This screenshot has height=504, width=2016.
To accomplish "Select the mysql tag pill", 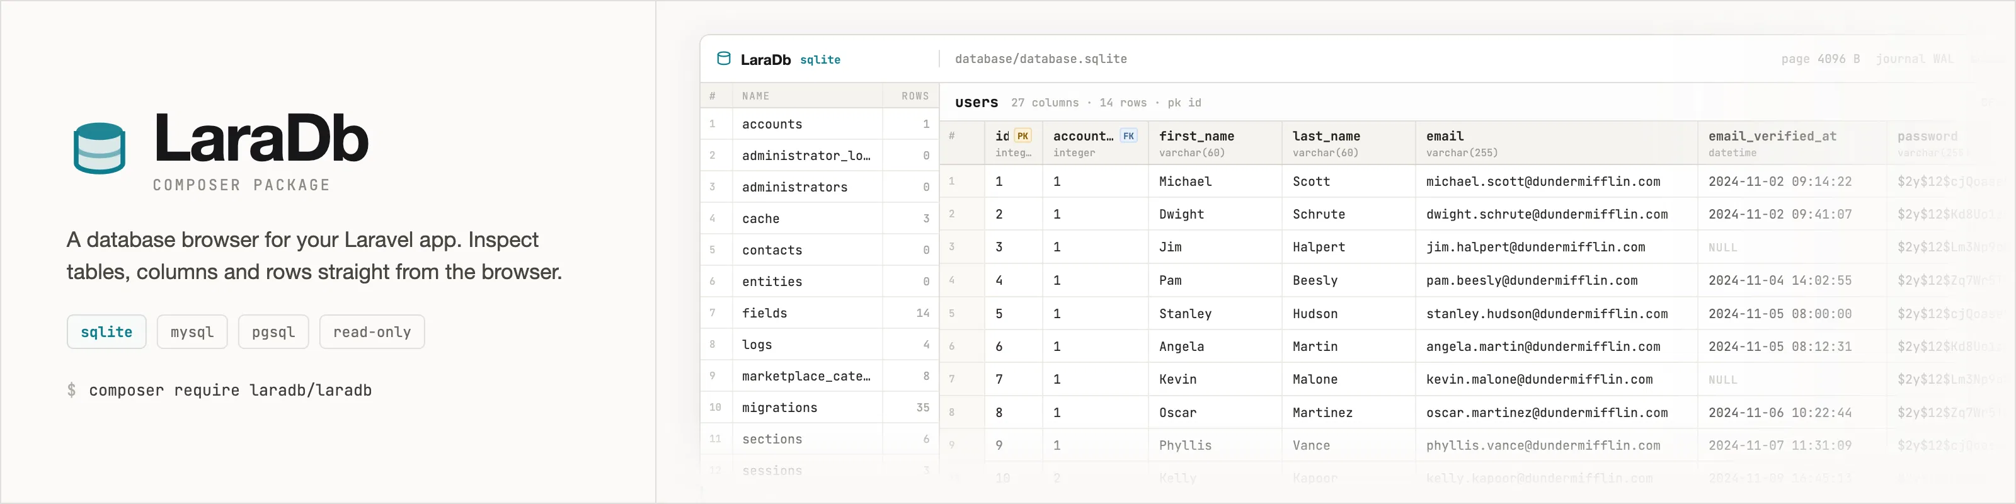I will coord(192,332).
